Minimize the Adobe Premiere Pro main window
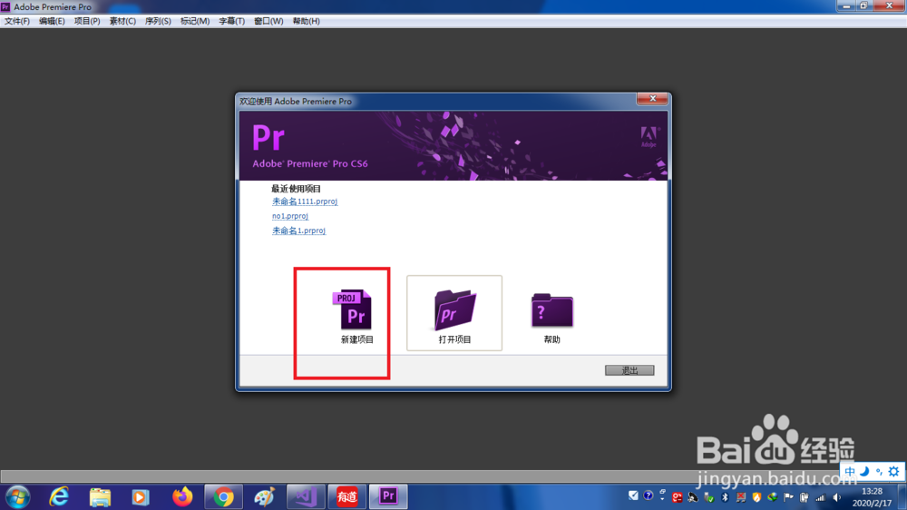Screen dimensions: 907x510 [x=847, y=5]
